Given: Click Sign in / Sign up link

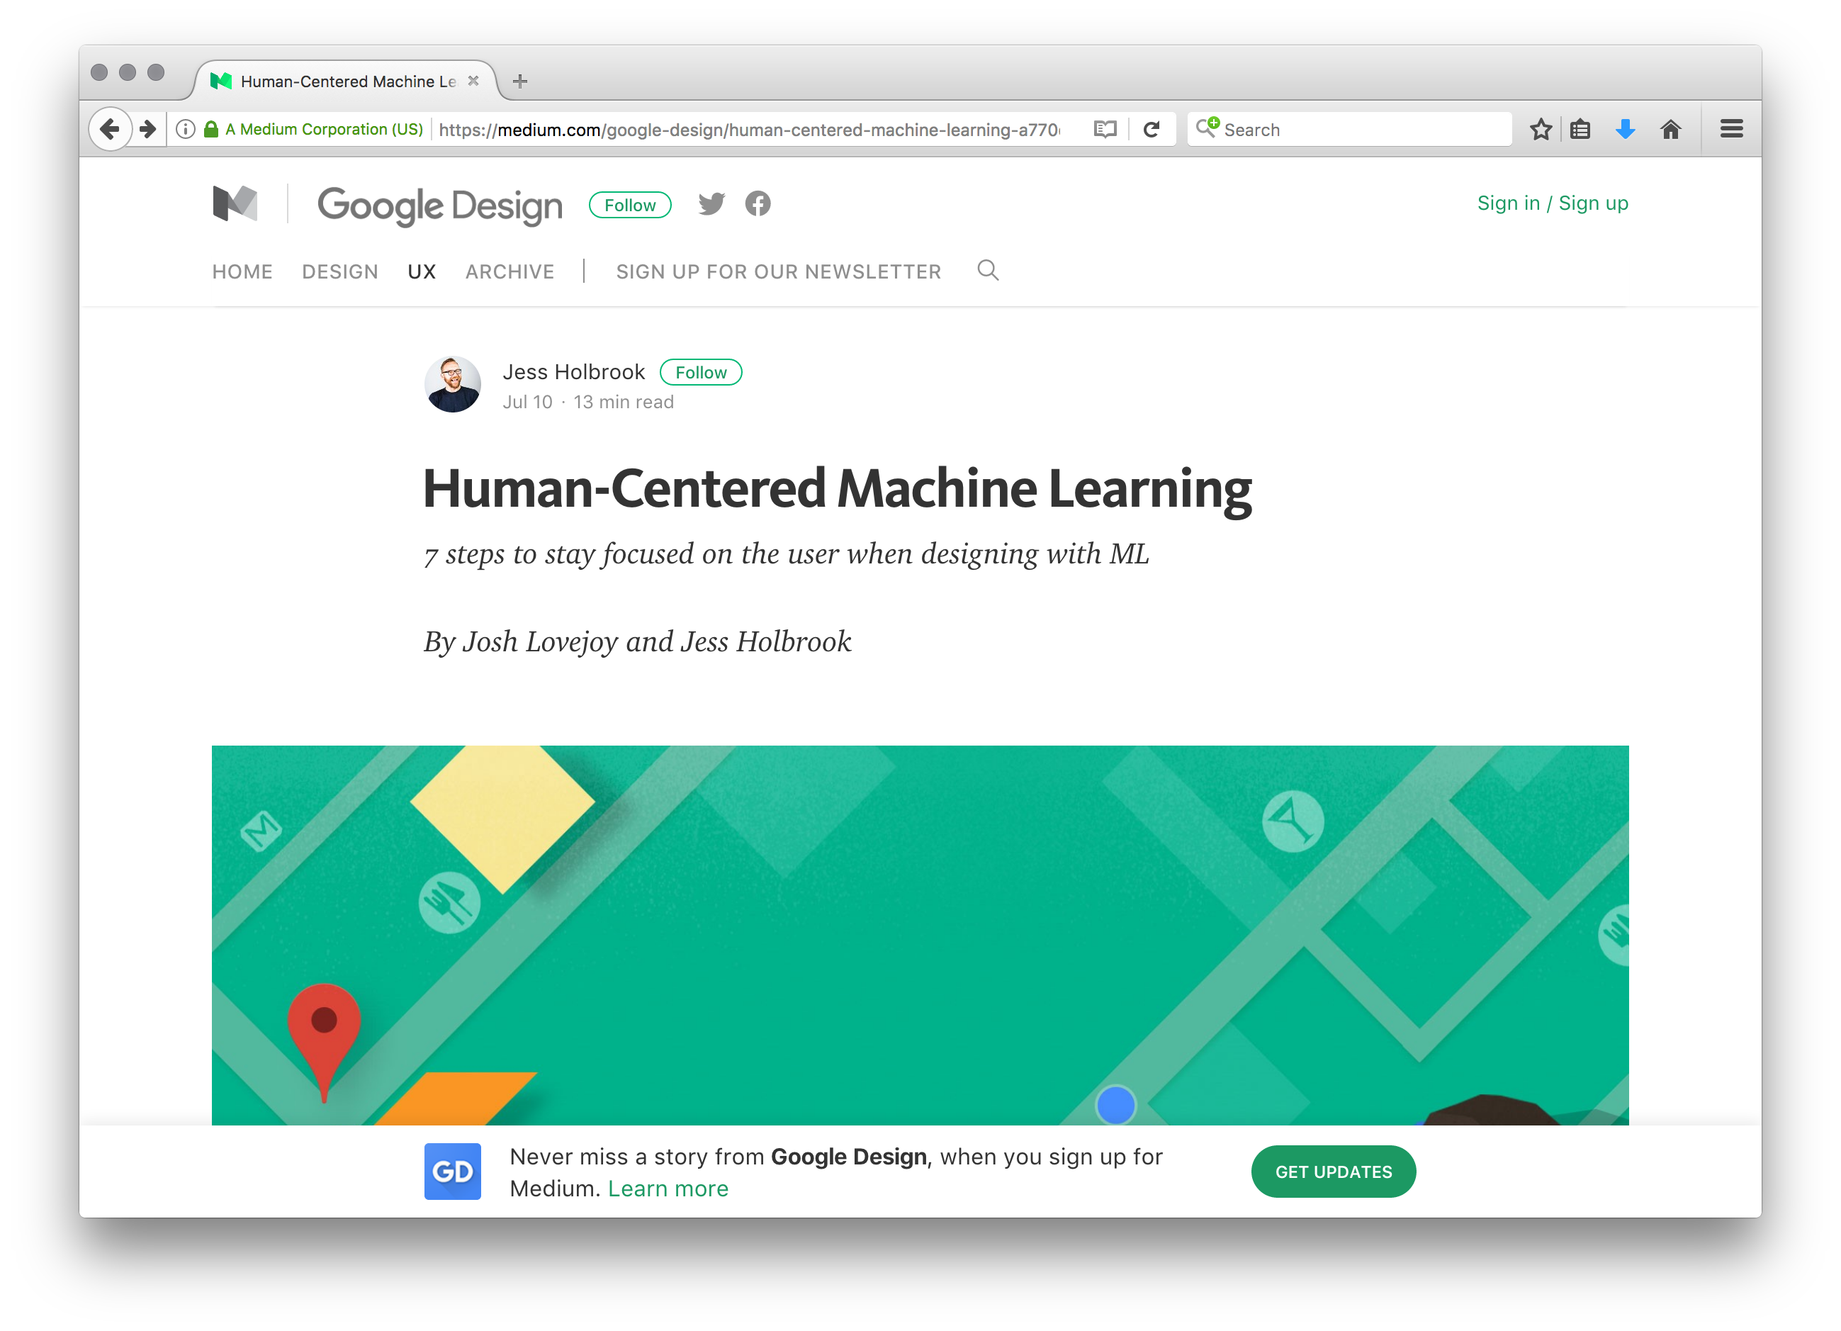Looking at the screenshot, I should coord(1552,203).
